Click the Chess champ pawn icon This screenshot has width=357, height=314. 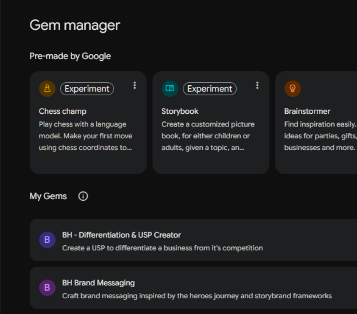47,88
